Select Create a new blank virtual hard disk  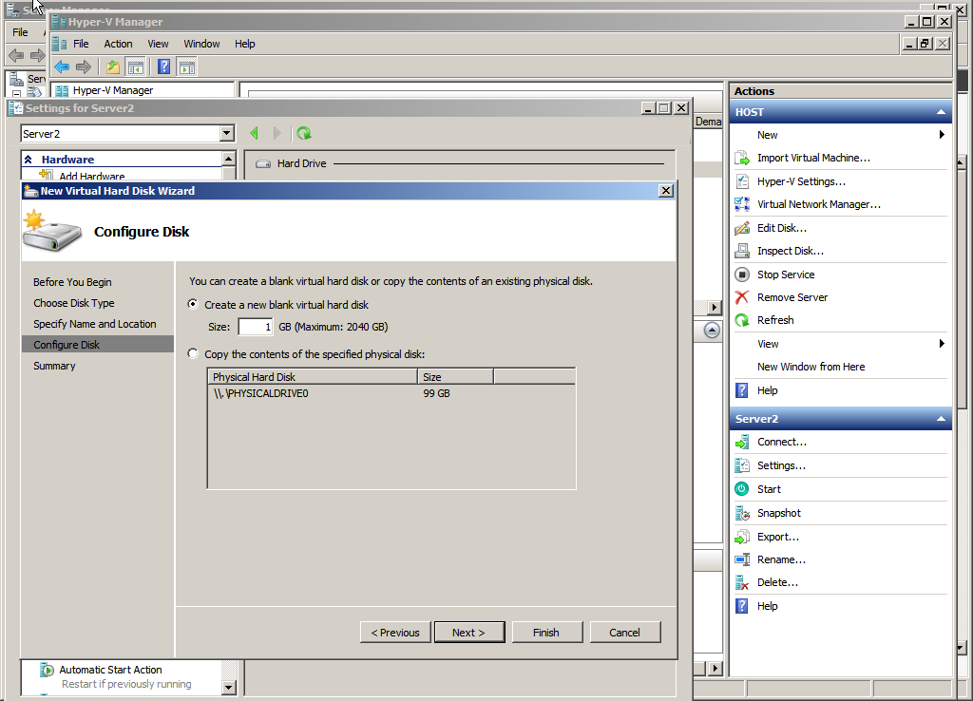193,304
